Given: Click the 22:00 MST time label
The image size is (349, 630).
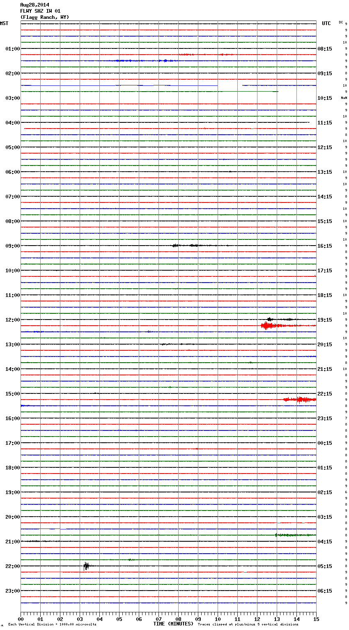Looking at the screenshot, I should [x=13, y=566].
